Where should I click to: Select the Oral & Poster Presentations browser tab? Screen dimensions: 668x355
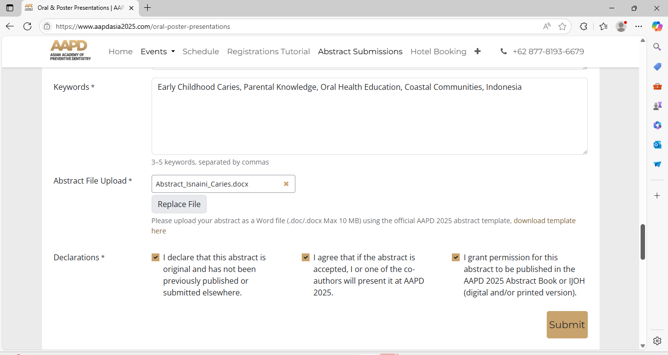(81, 8)
